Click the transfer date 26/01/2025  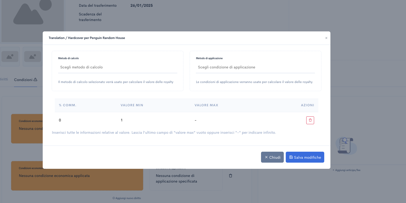point(142,5)
